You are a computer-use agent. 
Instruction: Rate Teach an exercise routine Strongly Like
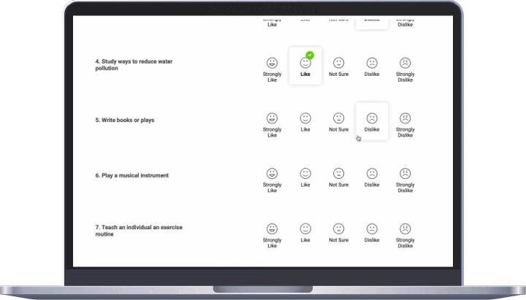[272, 229]
